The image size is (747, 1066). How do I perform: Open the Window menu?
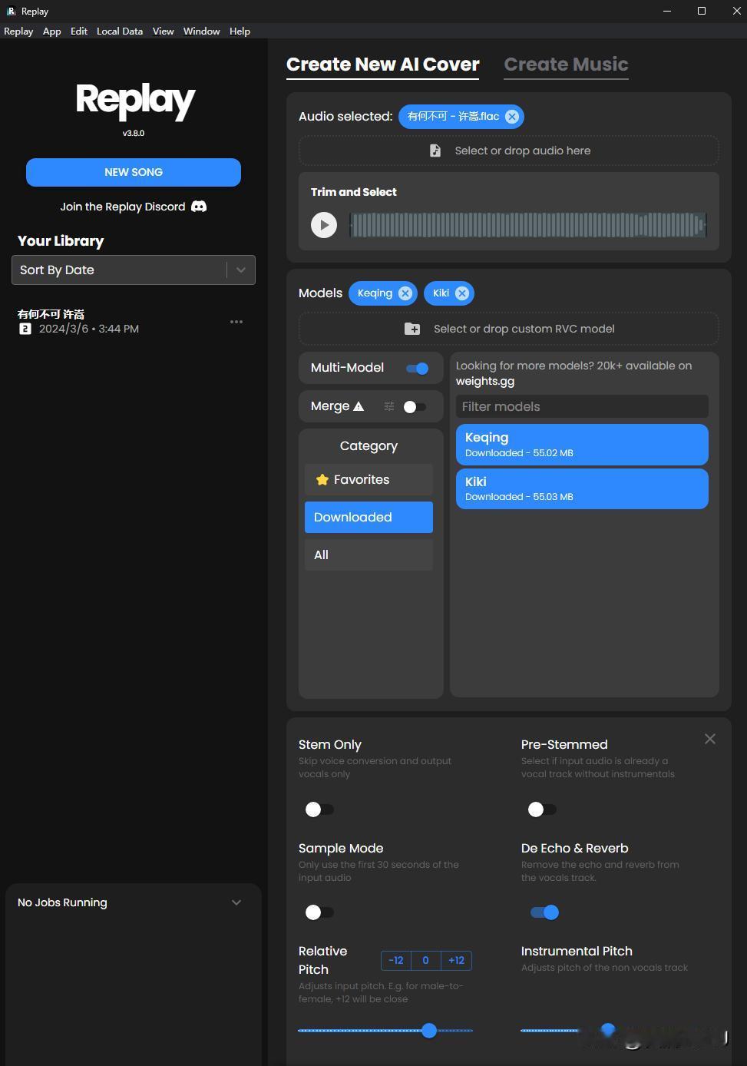coord(202,31)
